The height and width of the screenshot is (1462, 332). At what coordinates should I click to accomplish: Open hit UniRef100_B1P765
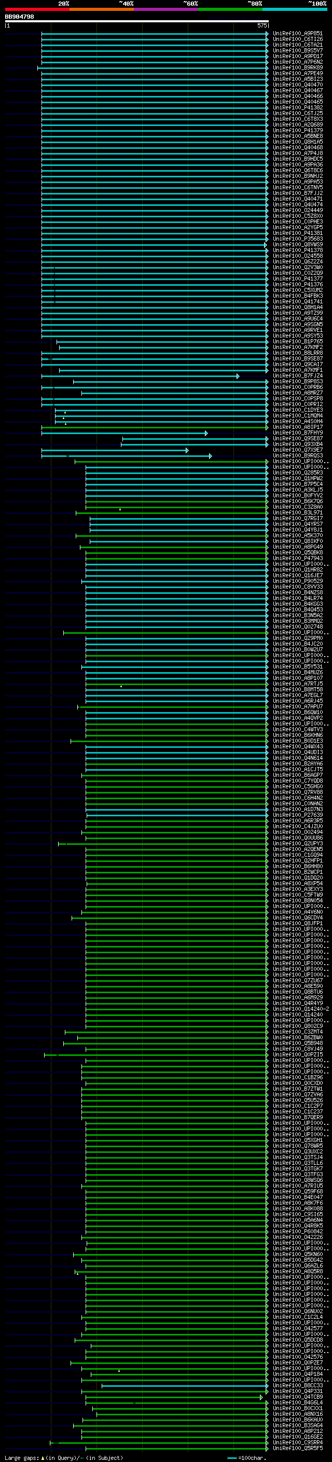[x=297, y=342]
